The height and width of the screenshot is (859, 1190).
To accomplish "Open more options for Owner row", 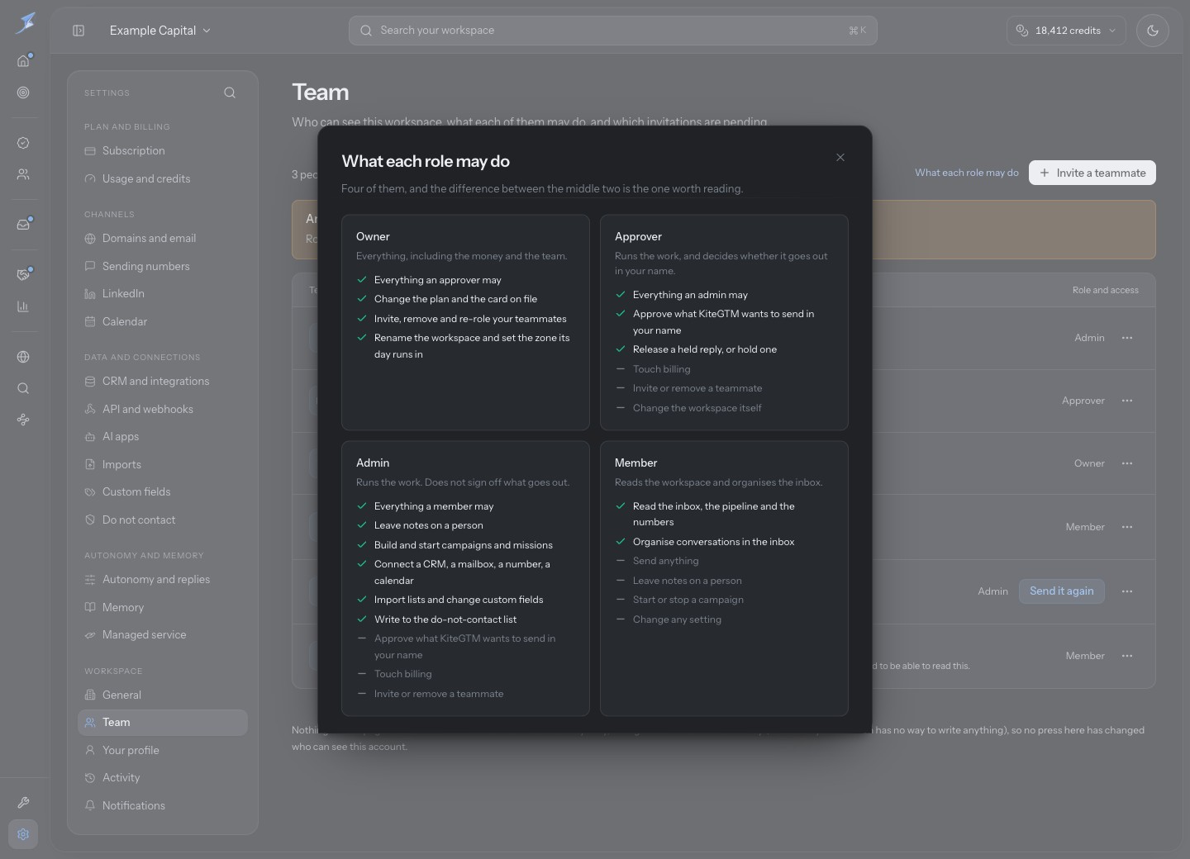I will click(x=1127, y=463).
